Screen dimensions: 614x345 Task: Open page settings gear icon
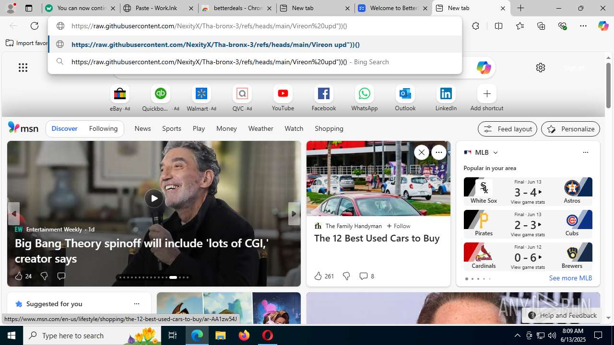(x=541, y=68)
